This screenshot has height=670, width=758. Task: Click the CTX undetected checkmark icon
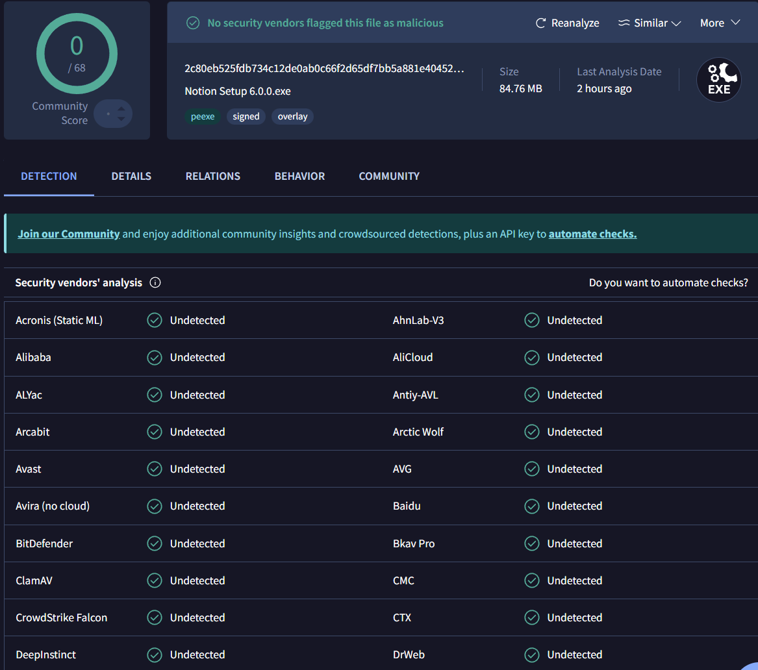[532, 617]
